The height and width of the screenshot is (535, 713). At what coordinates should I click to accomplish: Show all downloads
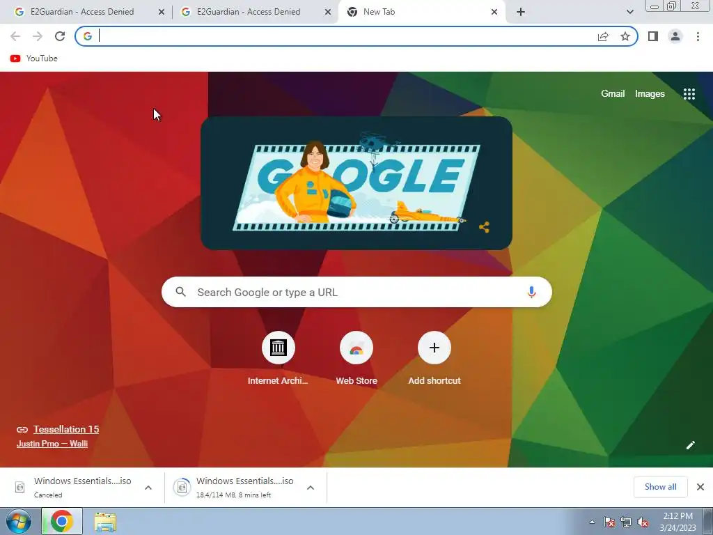tap(660, 487)
